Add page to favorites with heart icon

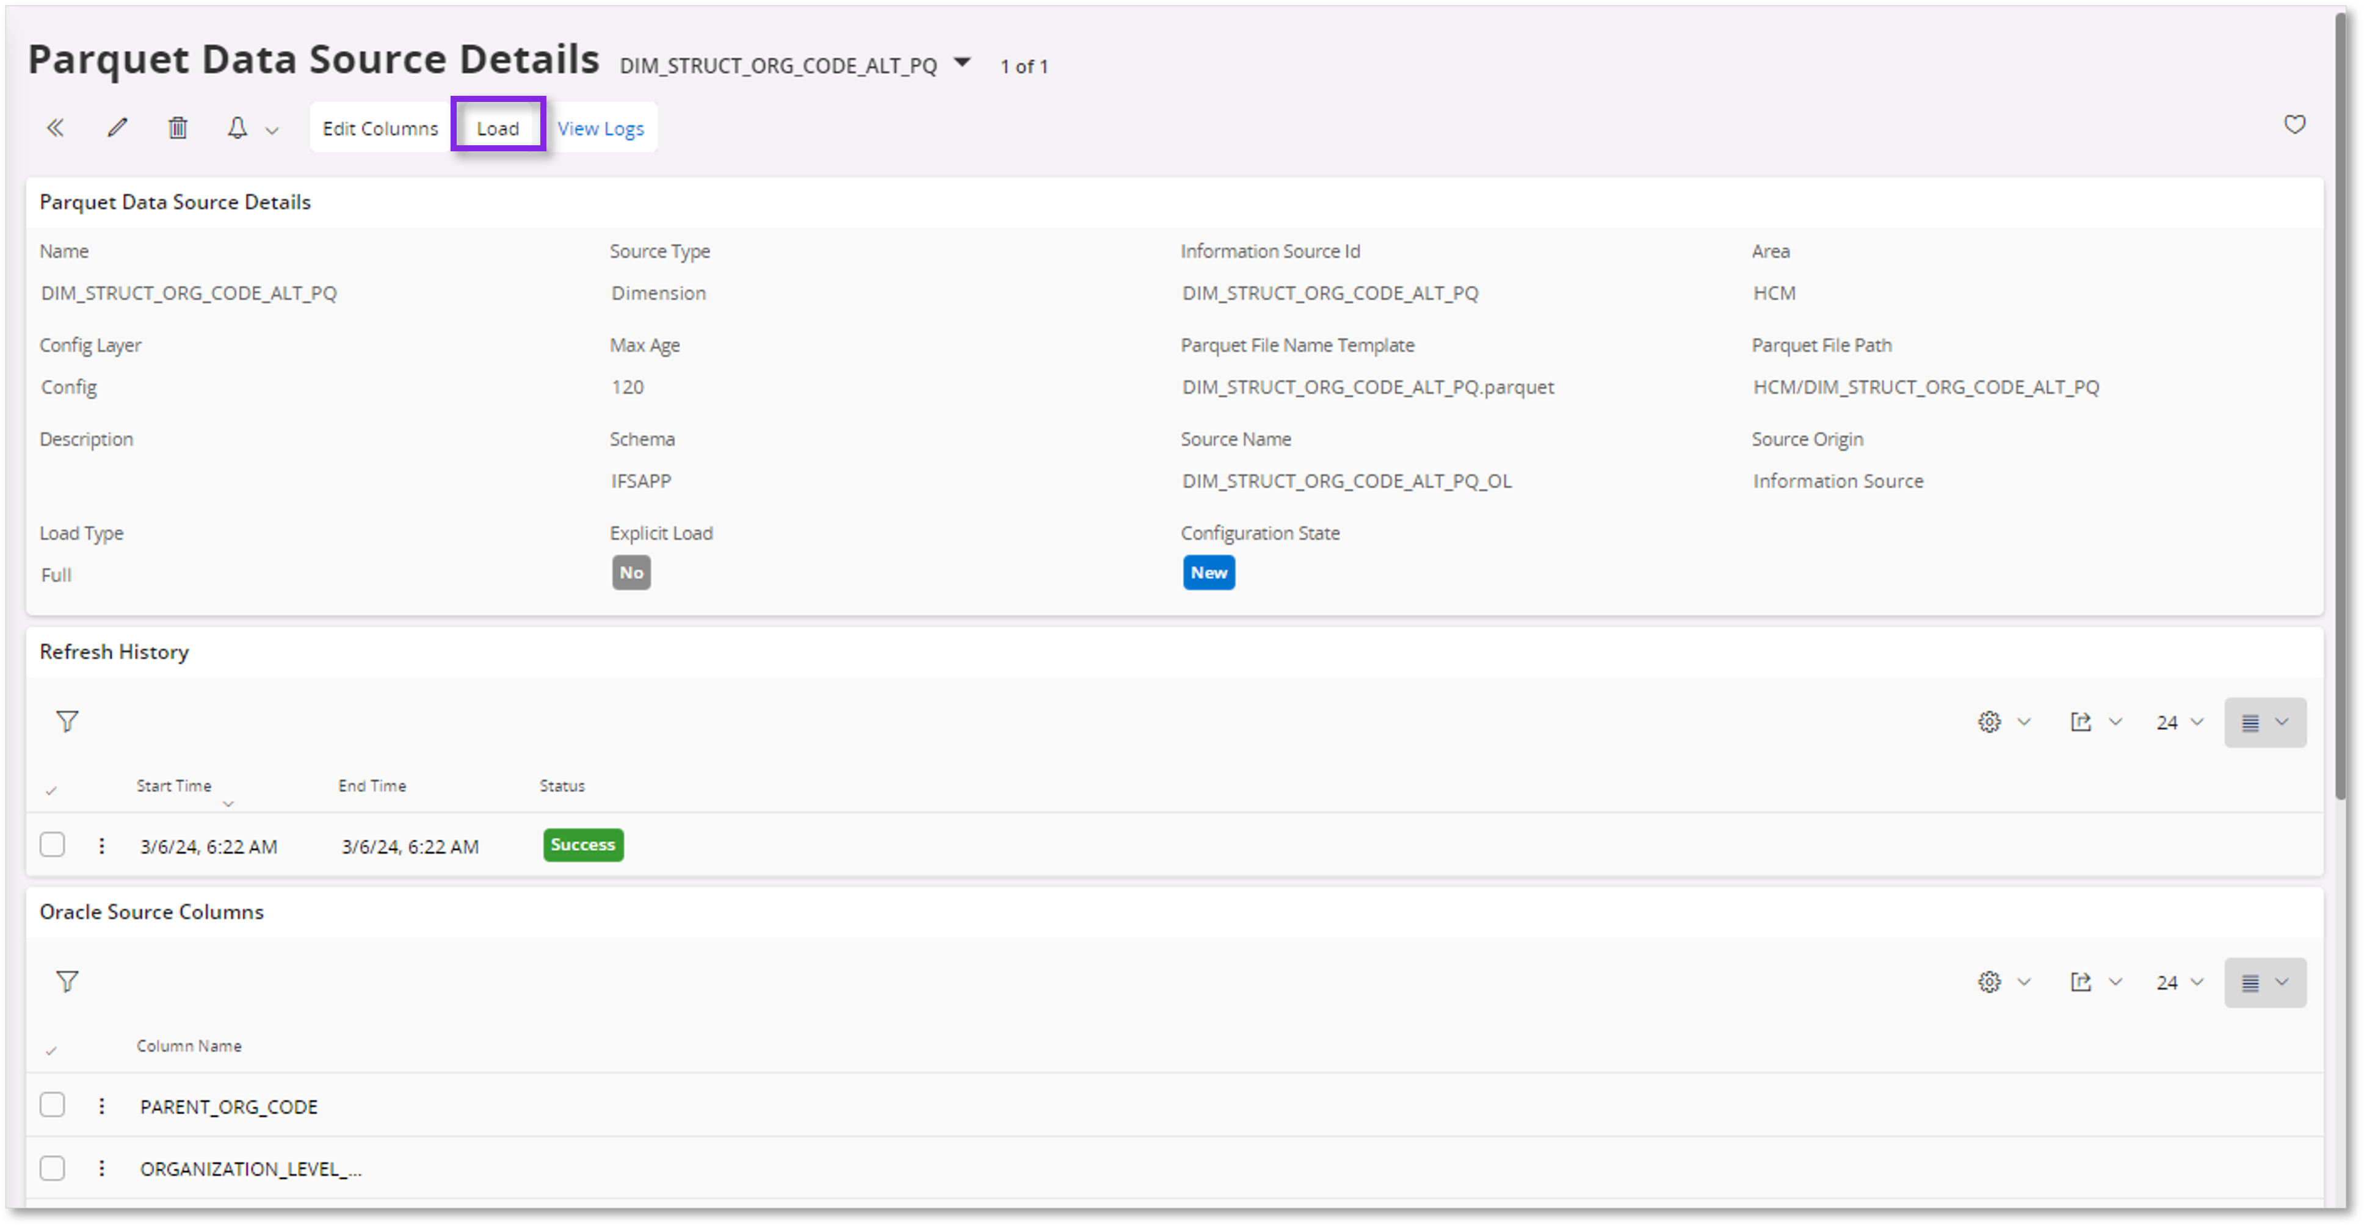pyautogui.click(x=2293, y=126)
